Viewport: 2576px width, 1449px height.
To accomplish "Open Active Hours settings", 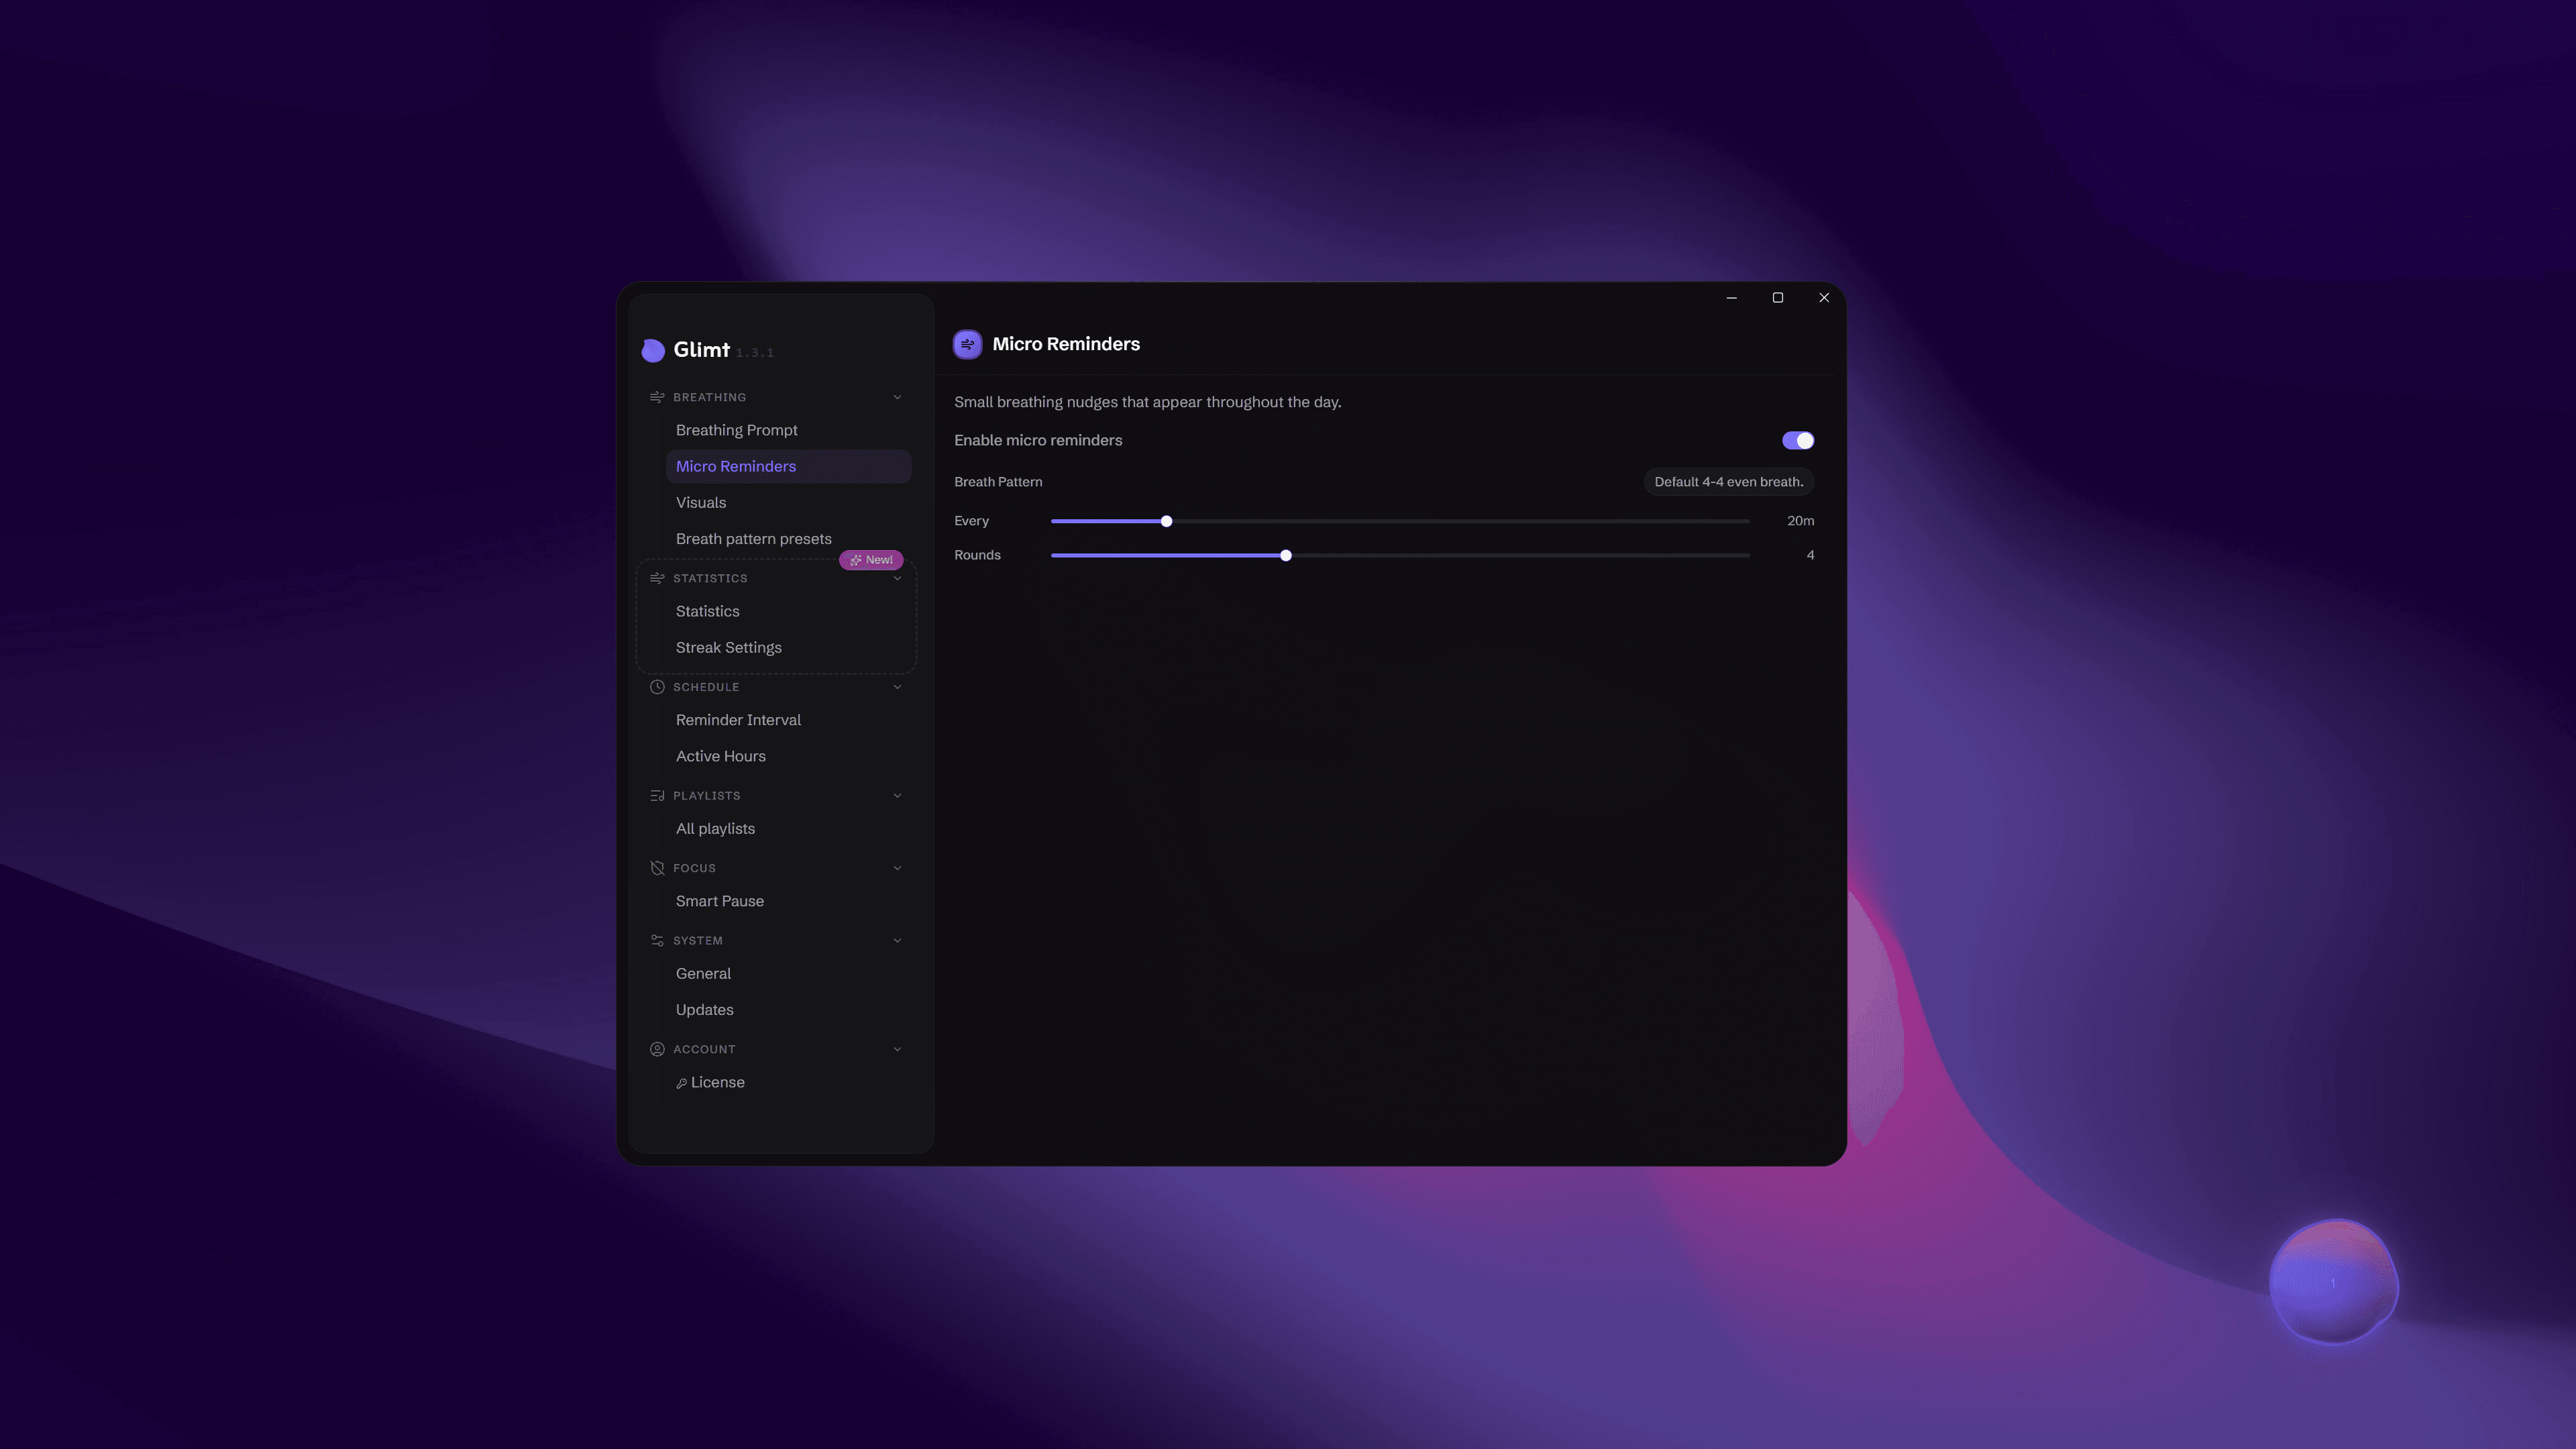I will [x=788, y=756].
